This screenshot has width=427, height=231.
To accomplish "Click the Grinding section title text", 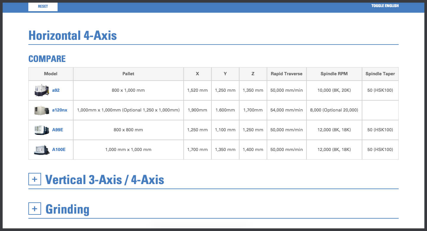I will (67, 209).
